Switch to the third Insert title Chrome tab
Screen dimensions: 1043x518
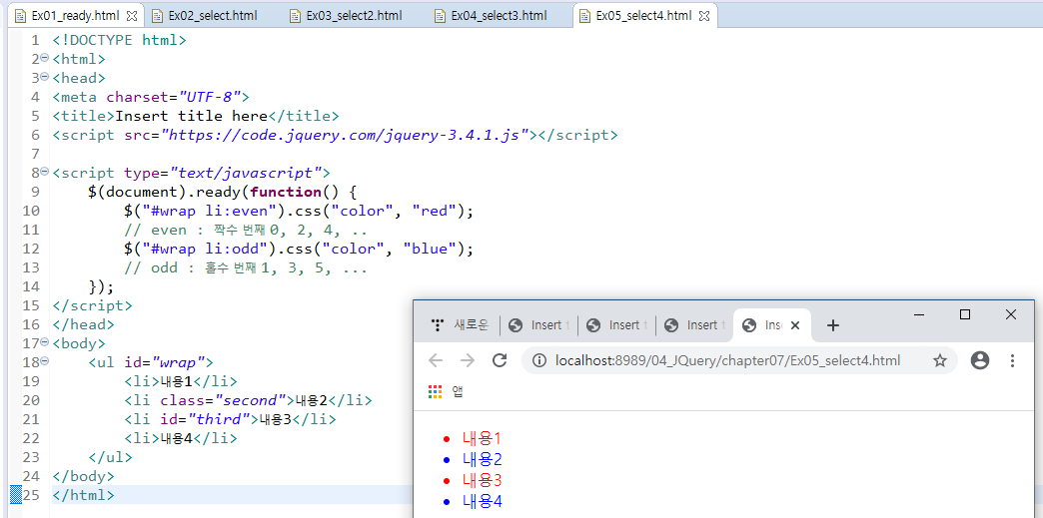(x=694, y=325)
